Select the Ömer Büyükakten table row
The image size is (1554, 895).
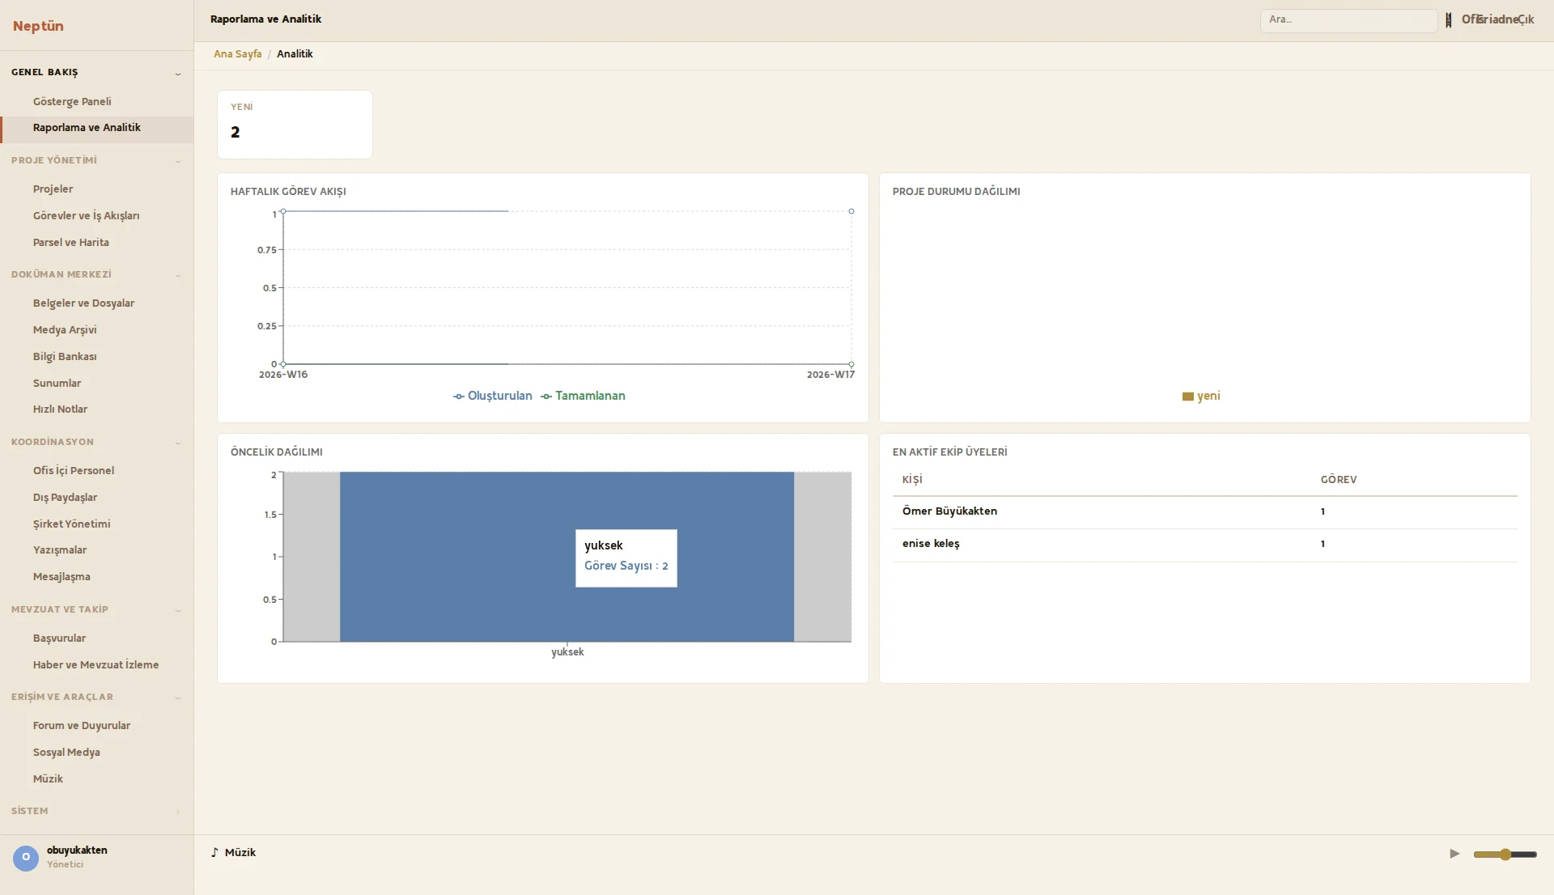[x=1204, y=512]
